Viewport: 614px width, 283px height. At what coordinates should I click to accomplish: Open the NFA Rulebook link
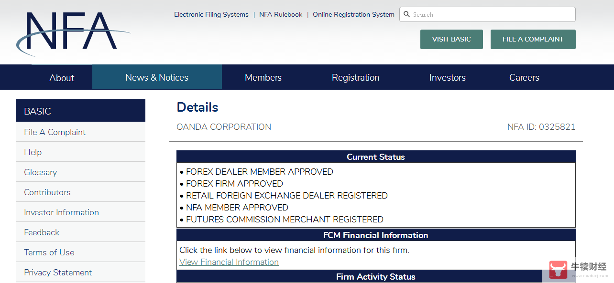tap(281, 15)
